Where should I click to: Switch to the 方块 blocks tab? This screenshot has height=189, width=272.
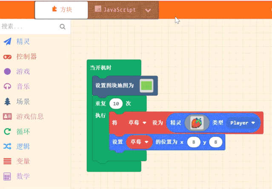point(61,10)
